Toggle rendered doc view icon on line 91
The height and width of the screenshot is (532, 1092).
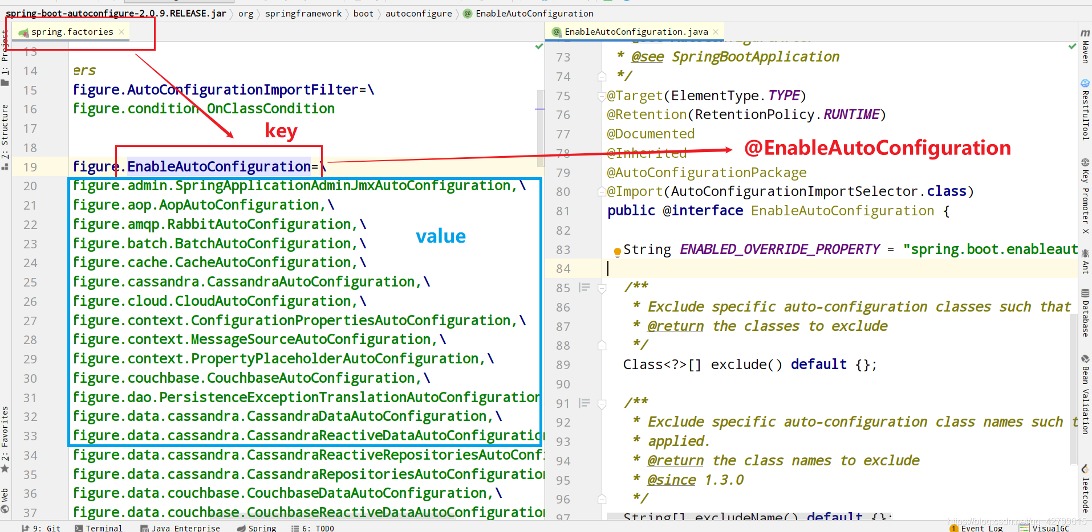click(584, 403)
